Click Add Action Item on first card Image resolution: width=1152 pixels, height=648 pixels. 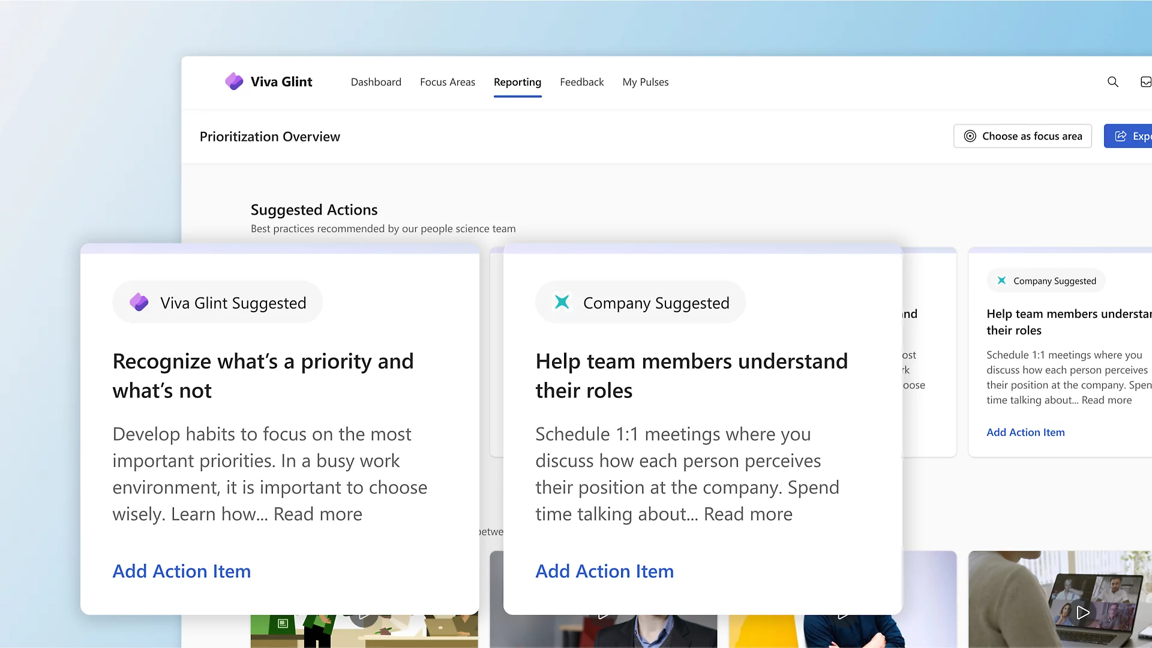pos(181,571)
